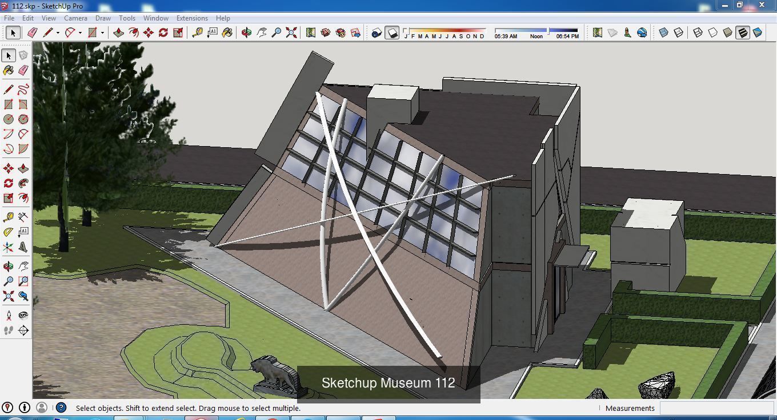Activate the Position Camera tool
777x420 pixels.
tap(8, 315)
